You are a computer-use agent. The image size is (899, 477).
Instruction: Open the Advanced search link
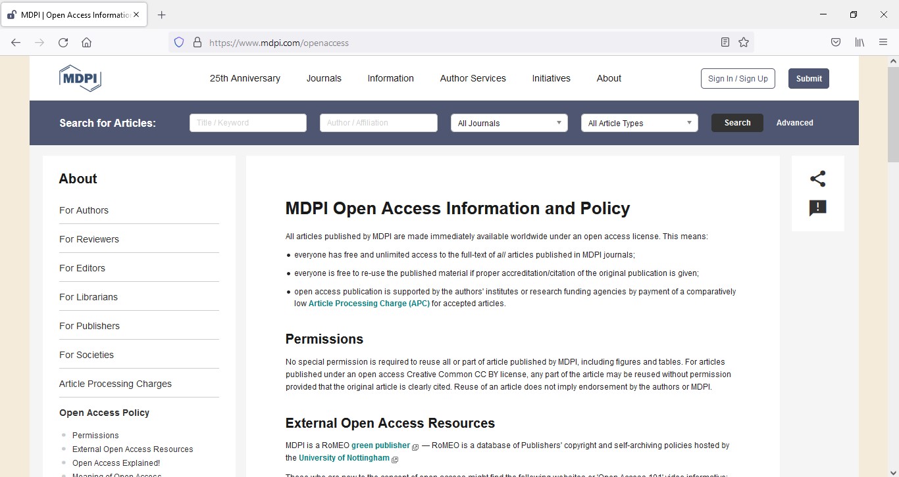click(x=794, y=123)
